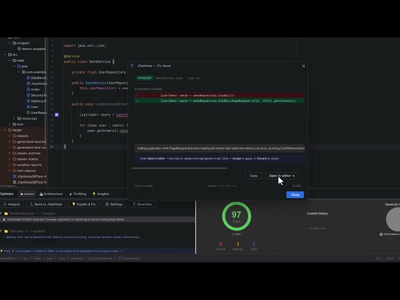Viewport: 400px width, 300px height.
Task: Open the second JOptimizeDBTest-0 file
Action: pyautogui.click(x=29, y=182)
